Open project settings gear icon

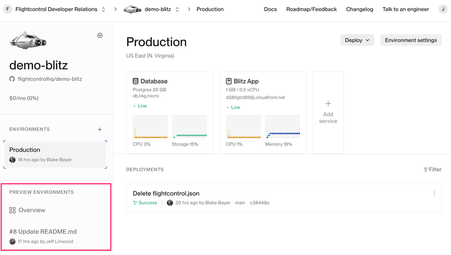(x=100, y=35)
